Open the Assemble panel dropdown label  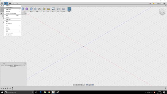(x=38, y=11)
